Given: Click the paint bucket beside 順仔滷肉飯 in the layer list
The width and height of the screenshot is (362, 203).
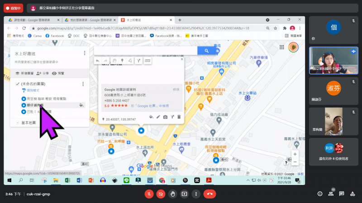Looking at the screenshot, I should pos(81,105).
